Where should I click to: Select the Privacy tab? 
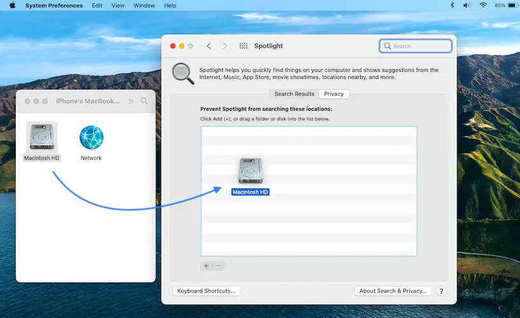click(x=334, y=94)
